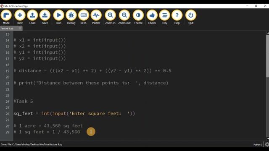Show the Plotter panel
The image size is (269, 151).
tap(96, 17)
